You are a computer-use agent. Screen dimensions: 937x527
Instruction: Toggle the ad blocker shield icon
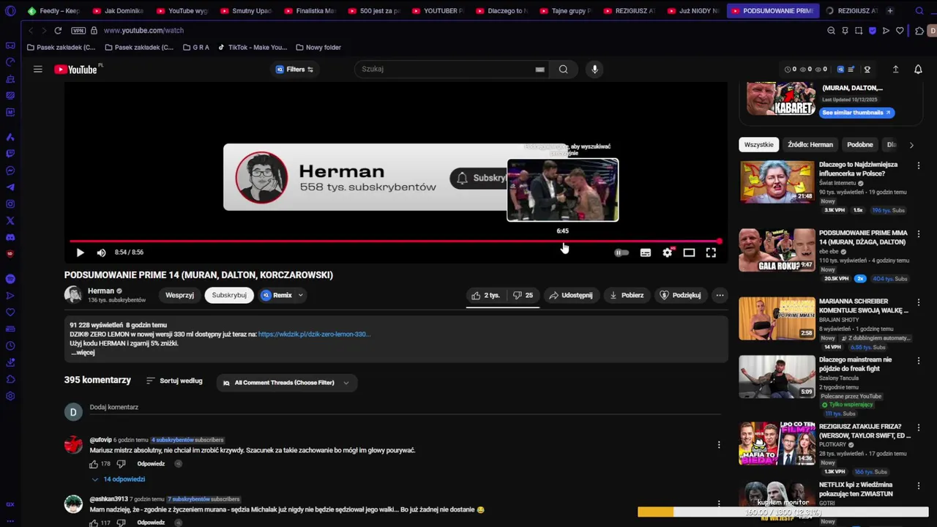tap(873, 31)
